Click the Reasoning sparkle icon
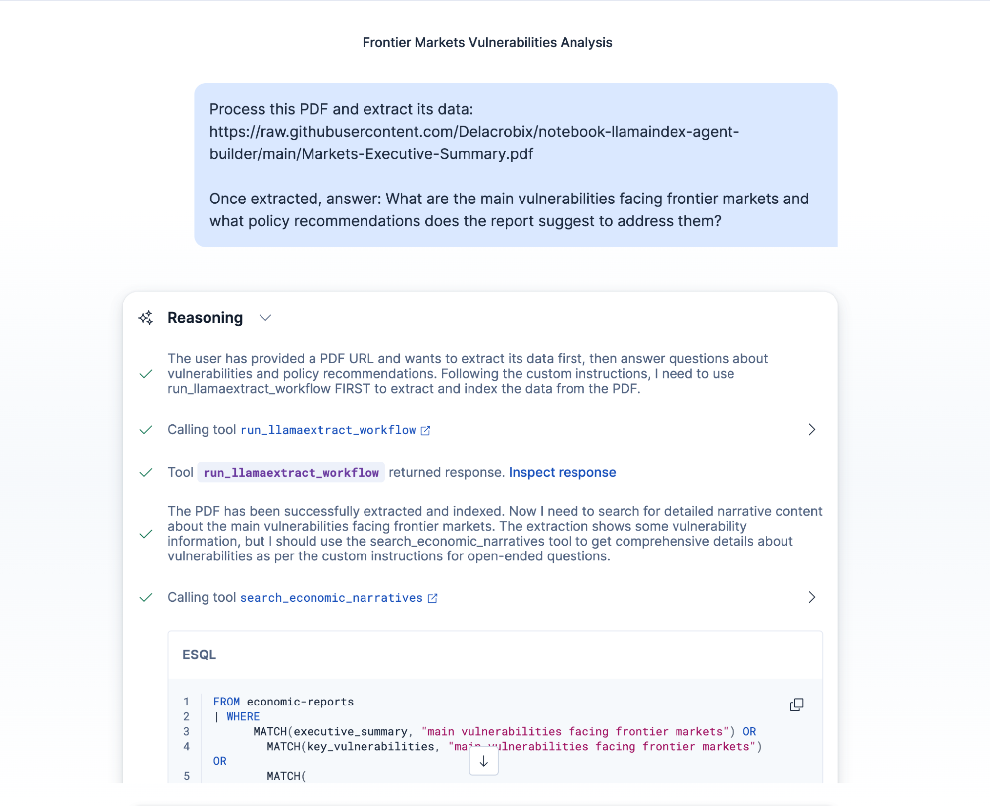This screenshot has width=990, height=806. 146,318
